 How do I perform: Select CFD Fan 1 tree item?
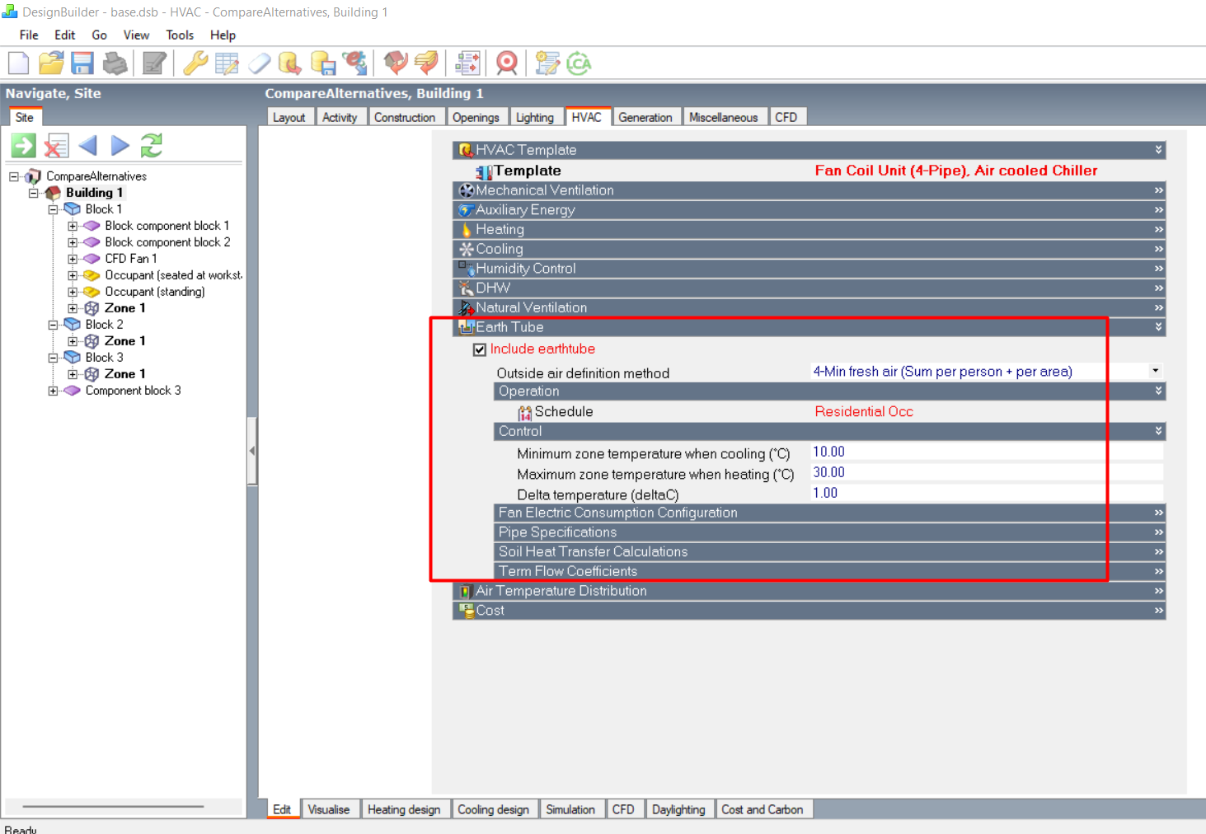click(x=130, y=259)
